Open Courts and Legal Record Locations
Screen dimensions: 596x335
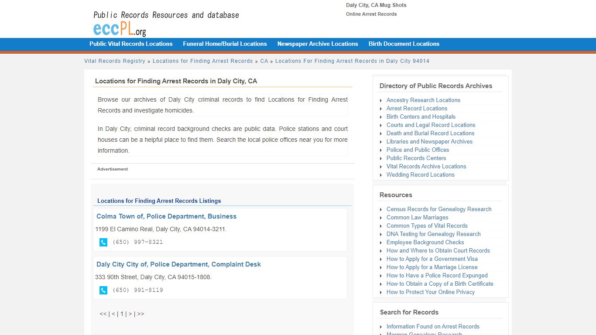[431, 125]
